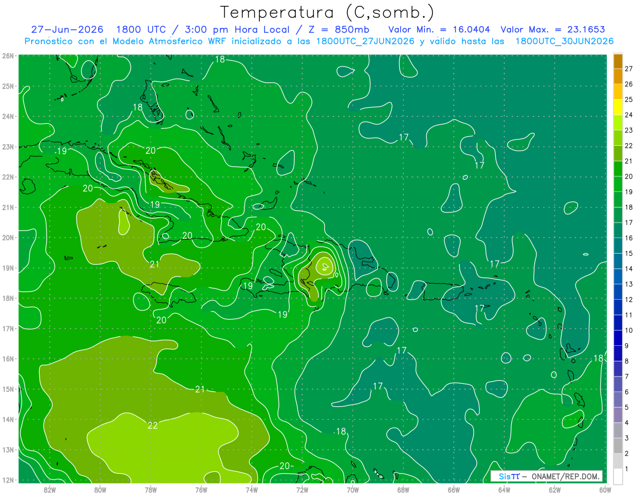
Task: Click the '17N' latitude axis label
Action: pyautogui.click(x=8, y=328)
